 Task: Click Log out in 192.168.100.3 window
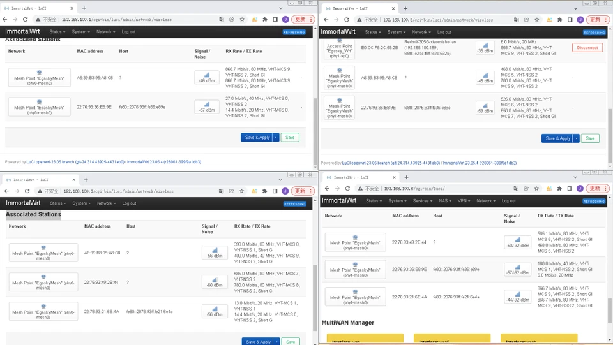tap(129, 203)
